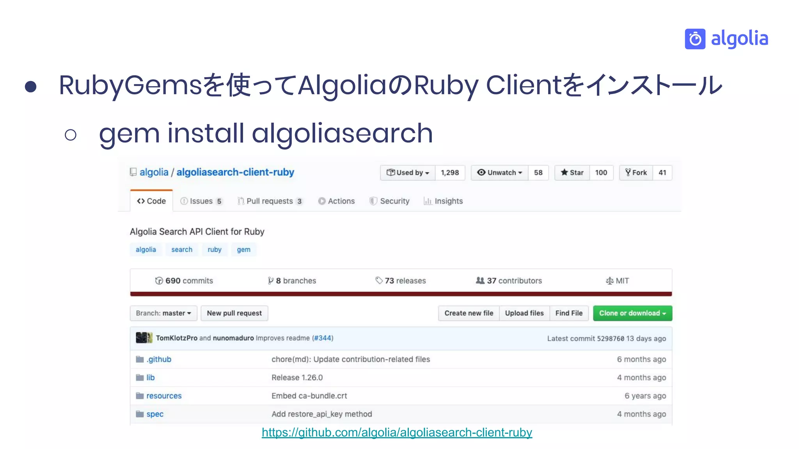Expand Clone or download dropdown
This screenshot has height=449, width=799.
click(x=632, y=313)
